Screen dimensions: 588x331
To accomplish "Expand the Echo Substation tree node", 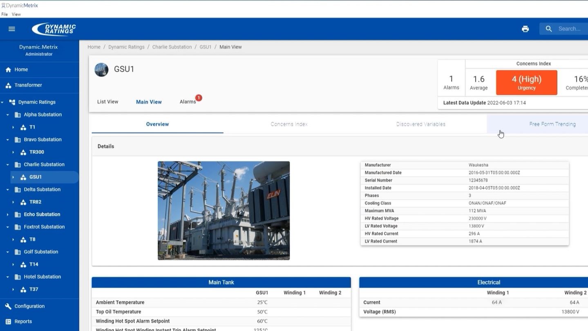I will (x=7, y=214).
